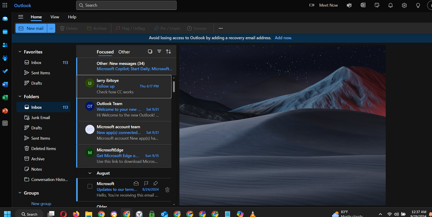Mark Microsoft email as read/unread envelope icon

click(x=136, y=183)
